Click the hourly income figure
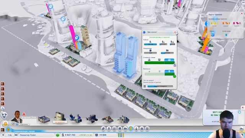Screen dimensions: 245x138 click(86, 135)
